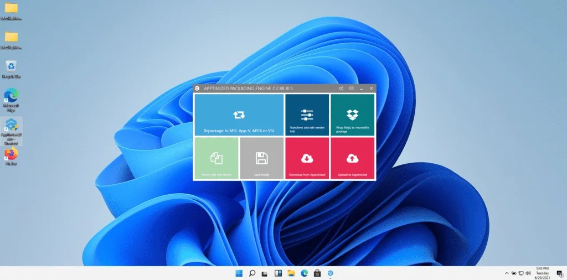Open the Widgets panel from taskbar
The height and width of the screenshot is (280, 567).
coord(278,273)
